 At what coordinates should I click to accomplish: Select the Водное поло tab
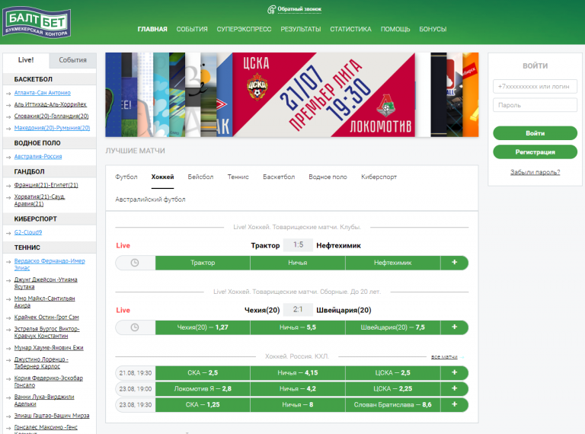coord(328,177)
